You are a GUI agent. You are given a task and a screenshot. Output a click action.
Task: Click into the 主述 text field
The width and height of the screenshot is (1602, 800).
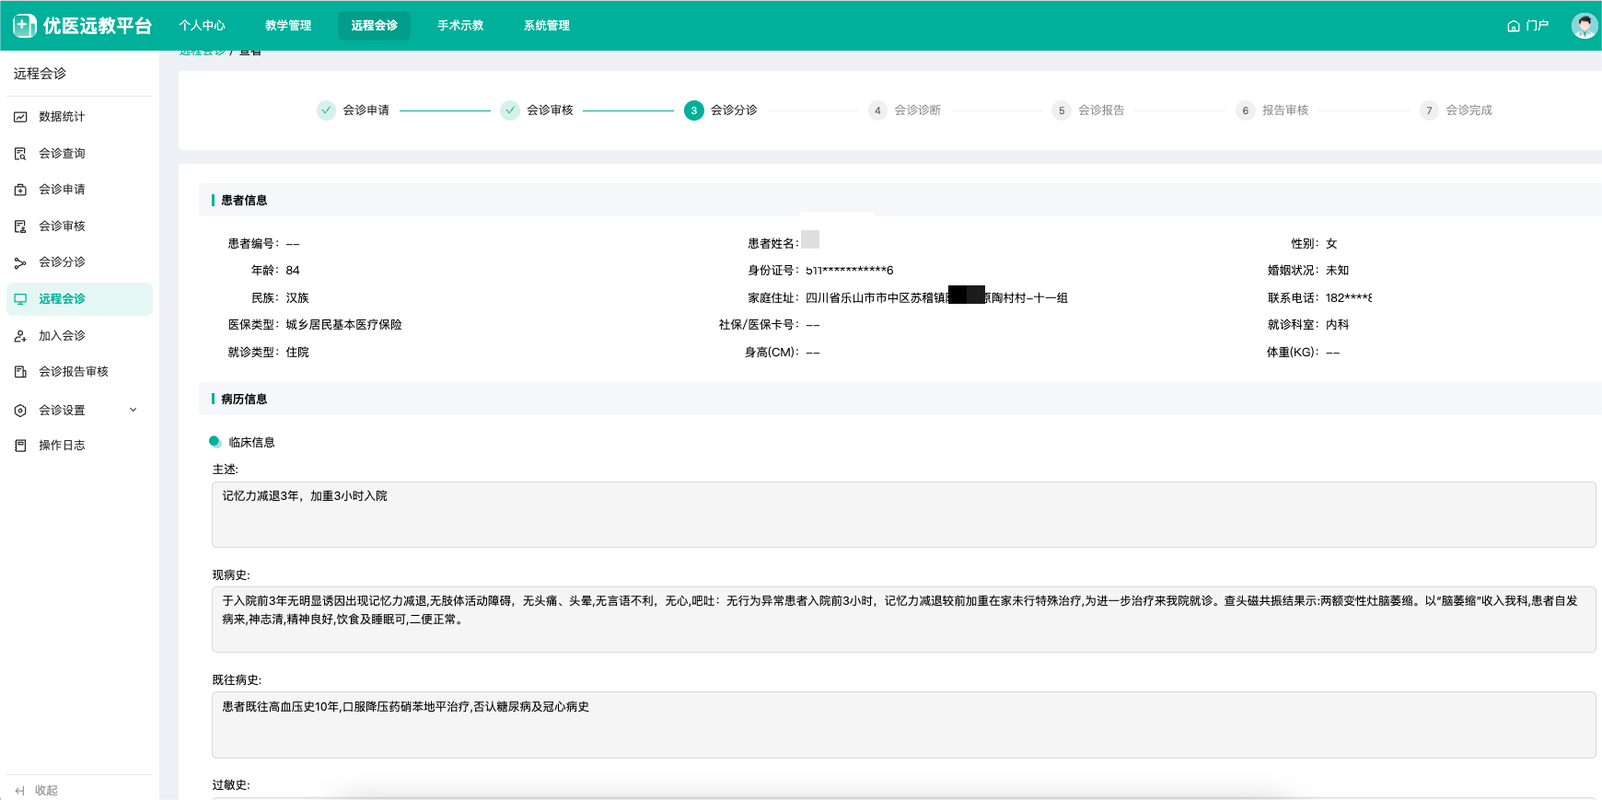(902, 515)
